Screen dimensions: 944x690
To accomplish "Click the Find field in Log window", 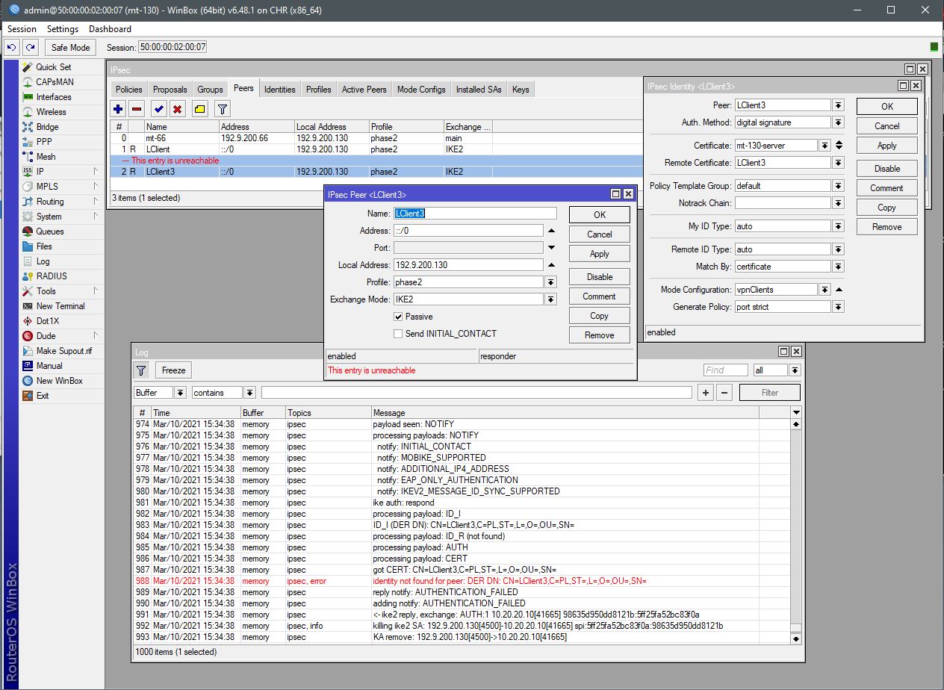I will [725, 370].
